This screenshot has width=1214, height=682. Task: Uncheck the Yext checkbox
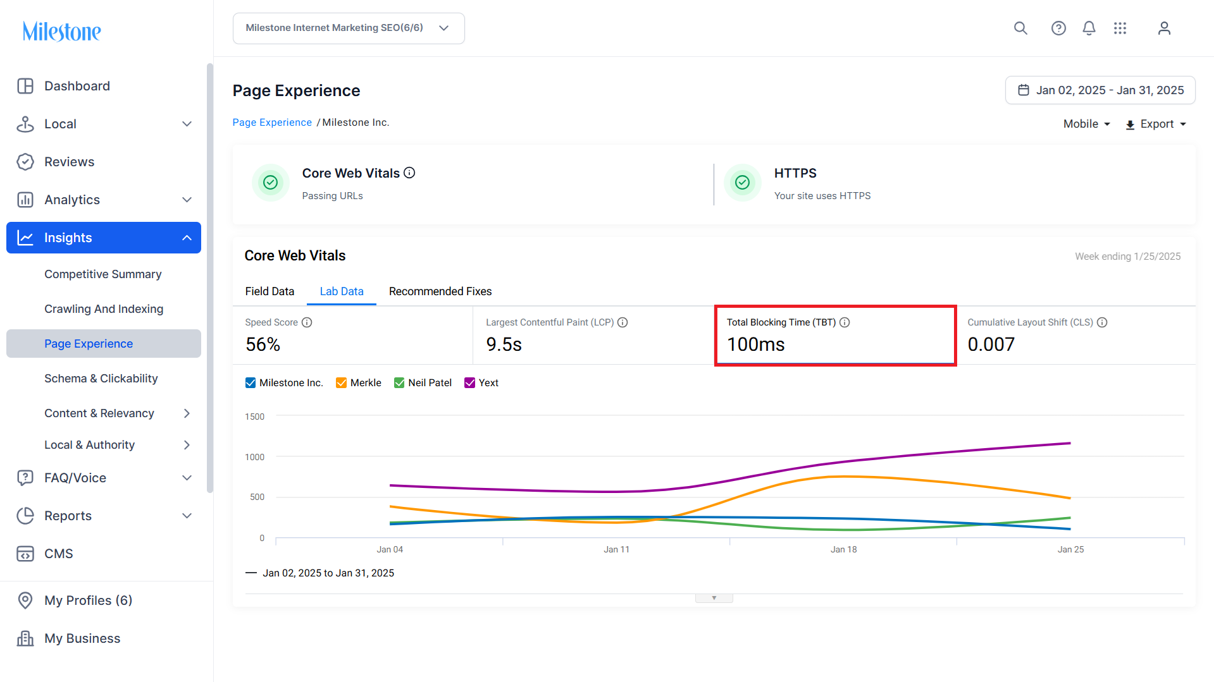coord(469,383)
